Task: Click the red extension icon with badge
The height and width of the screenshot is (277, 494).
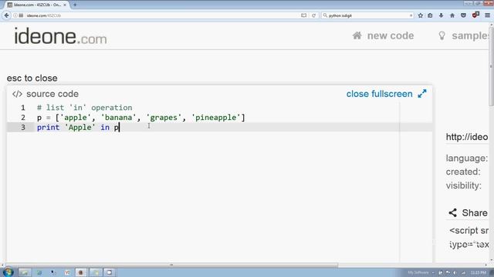Action: [475, 15]
